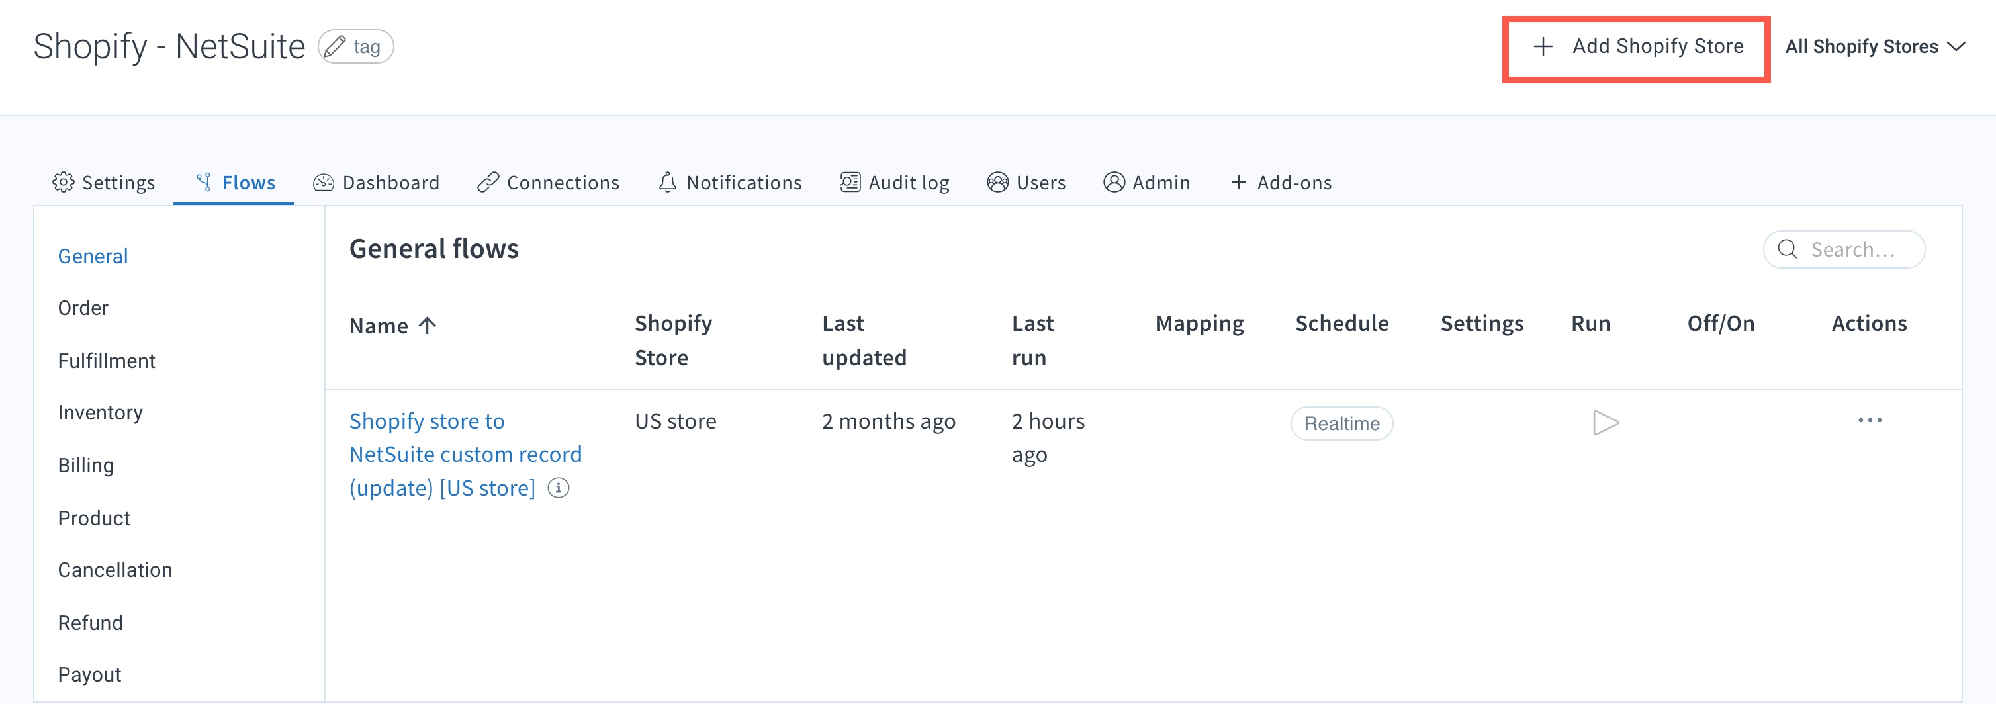Click the Run column header
The height and width of the screenshot is (704, 1996).
point(1590,323)
